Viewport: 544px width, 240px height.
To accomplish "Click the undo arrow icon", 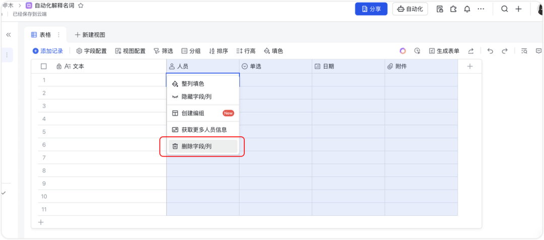I will click(x=490, y=51).
